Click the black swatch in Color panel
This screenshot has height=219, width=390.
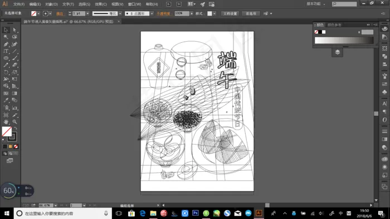320,32
